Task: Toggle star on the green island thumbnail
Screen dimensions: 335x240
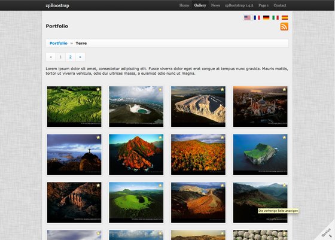Action: pyautogui.click(x=284, y=137)
